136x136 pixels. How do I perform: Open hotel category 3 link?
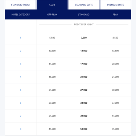pyautogui.click(x=20, y=64)
